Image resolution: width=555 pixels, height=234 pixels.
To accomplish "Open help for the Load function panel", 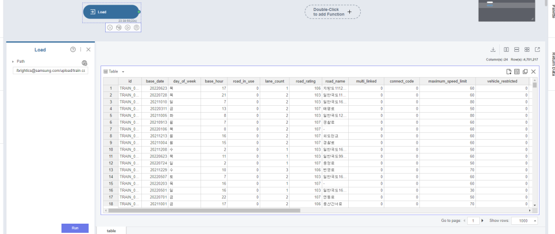I will pos(73,49).
